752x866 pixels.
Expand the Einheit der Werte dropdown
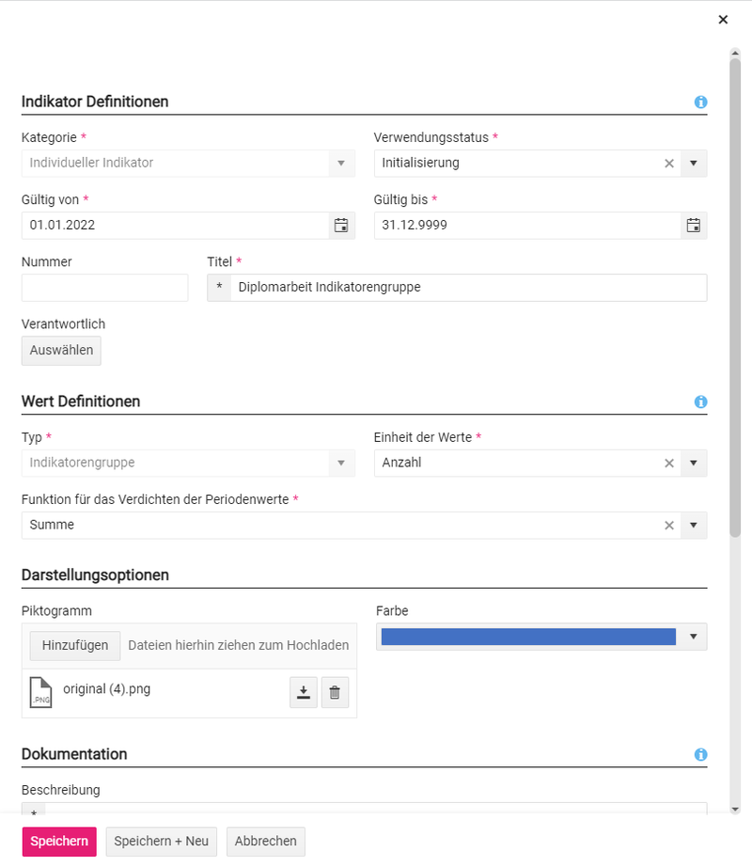point(693,464)
